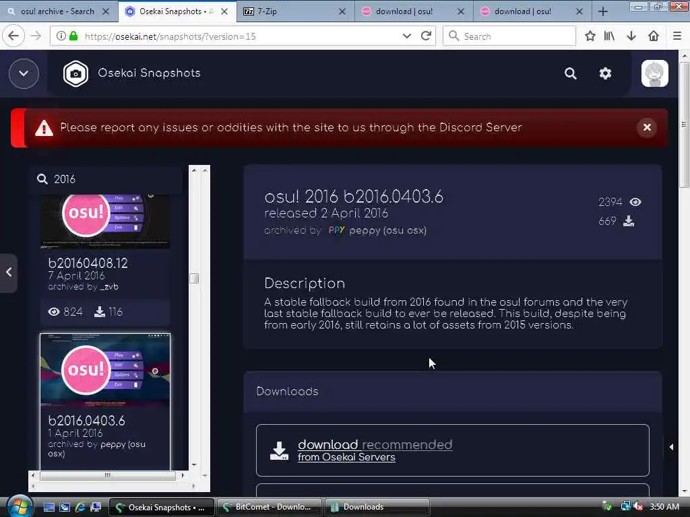690x517 pixels.
Task: Click the warning triangle icon in alert
Action: pyautogui.click(x=44, y=129)
